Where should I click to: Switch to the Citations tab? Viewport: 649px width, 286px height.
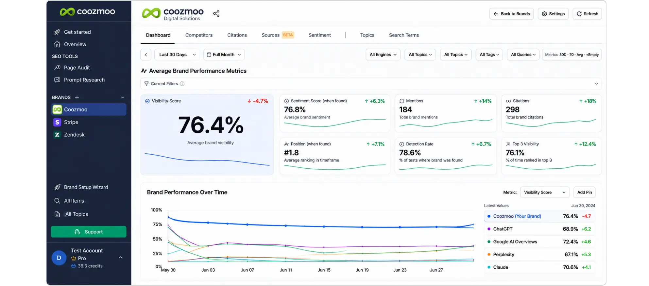(237, 35)
